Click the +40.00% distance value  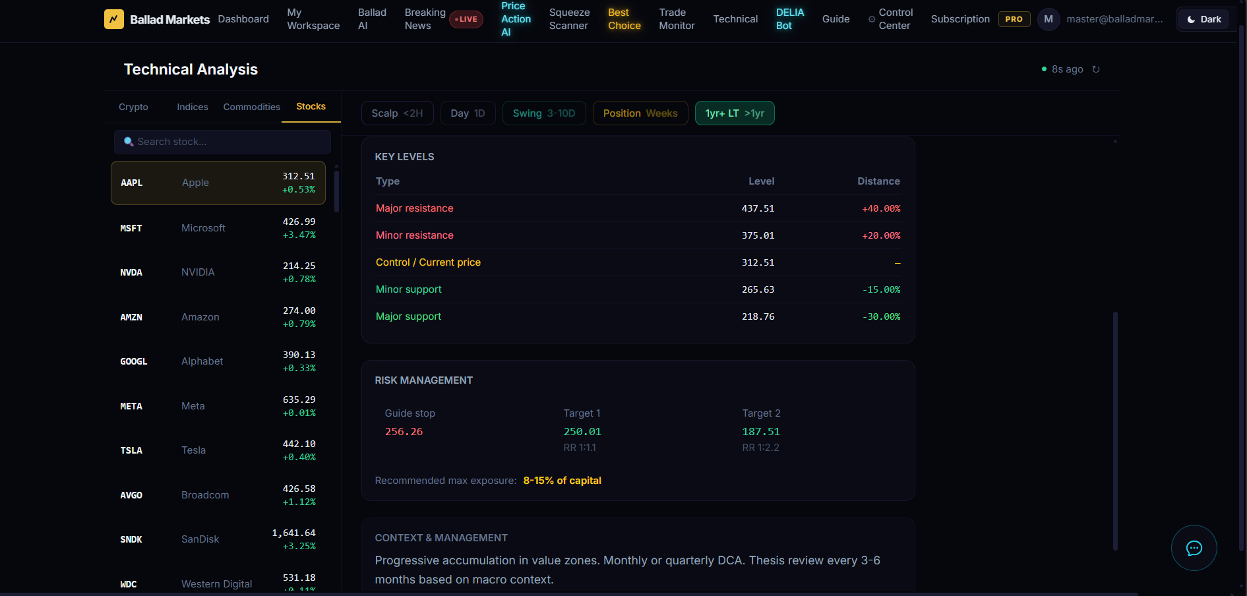click(881, 208)
